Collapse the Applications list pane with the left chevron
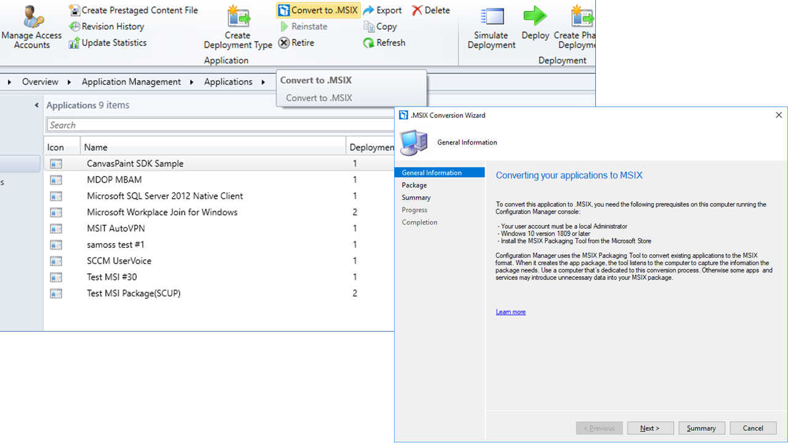 [x=35, y=105]
